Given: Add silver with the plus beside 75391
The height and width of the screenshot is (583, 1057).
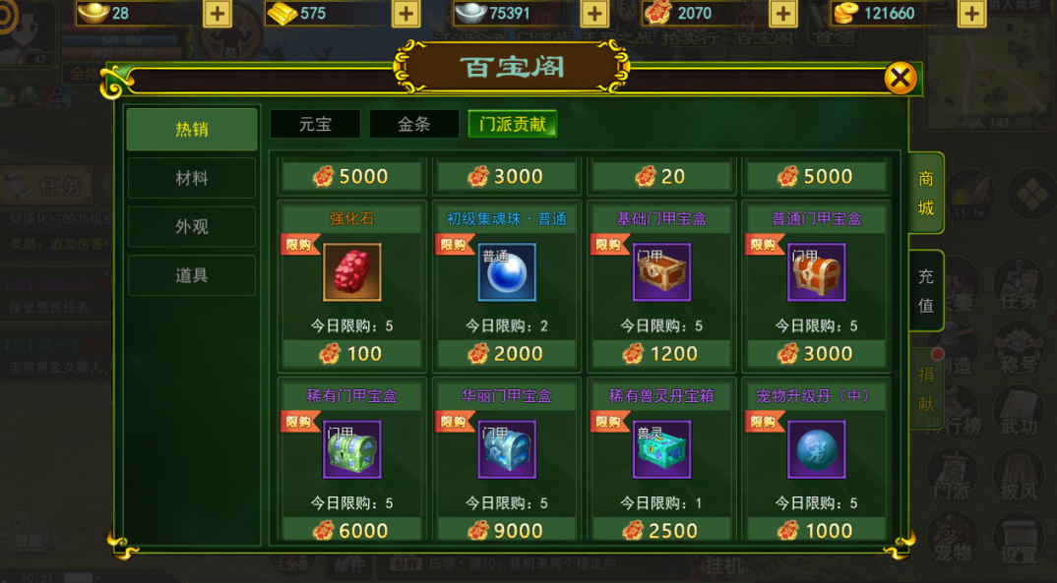Looking at the screenshot, I should click(x=594, y=13).
